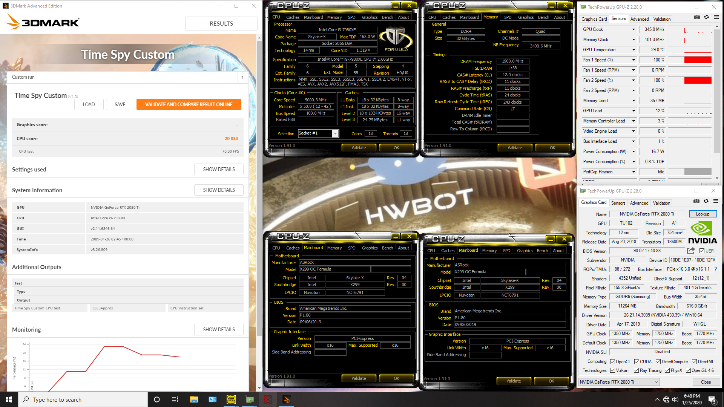
Task: Toggle DirectCompute checkbox
Action: click(658, 362)
